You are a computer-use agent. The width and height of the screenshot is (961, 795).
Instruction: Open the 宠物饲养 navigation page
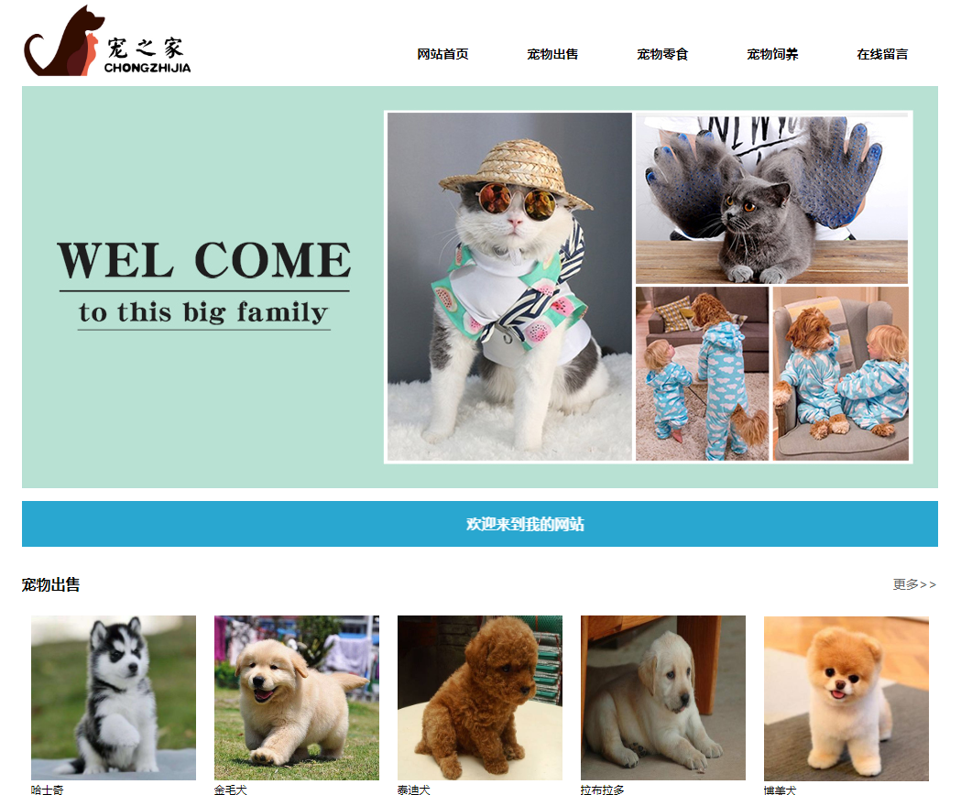point(772,54)
